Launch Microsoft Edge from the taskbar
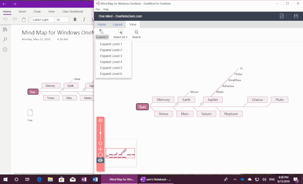303x184 pixels. point(39,179)
